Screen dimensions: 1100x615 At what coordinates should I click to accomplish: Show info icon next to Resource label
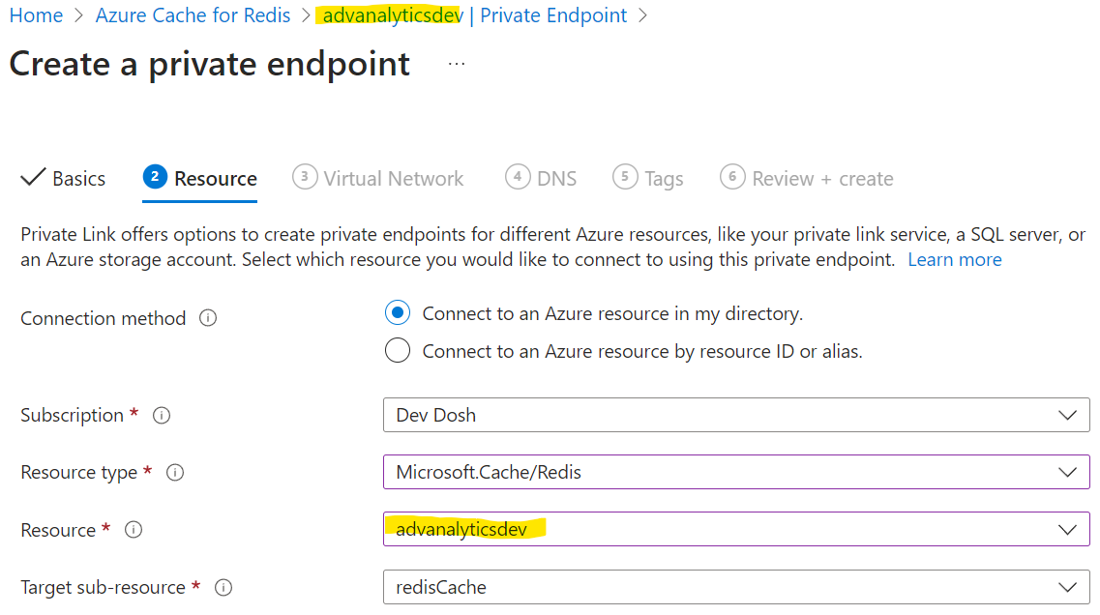[x=134, y=530]
